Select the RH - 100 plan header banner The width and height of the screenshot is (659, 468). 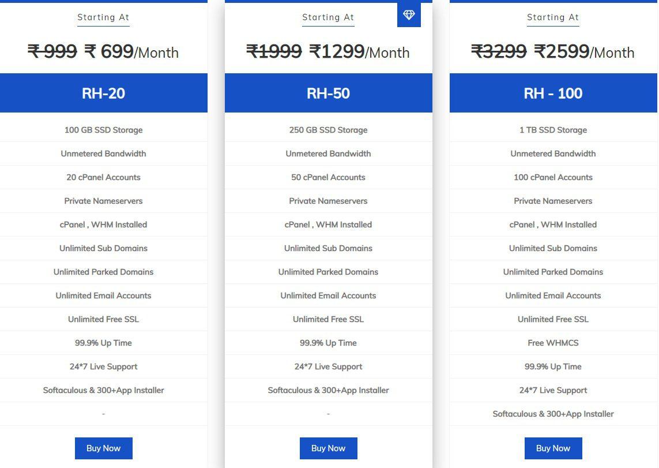tap(553, 93)
